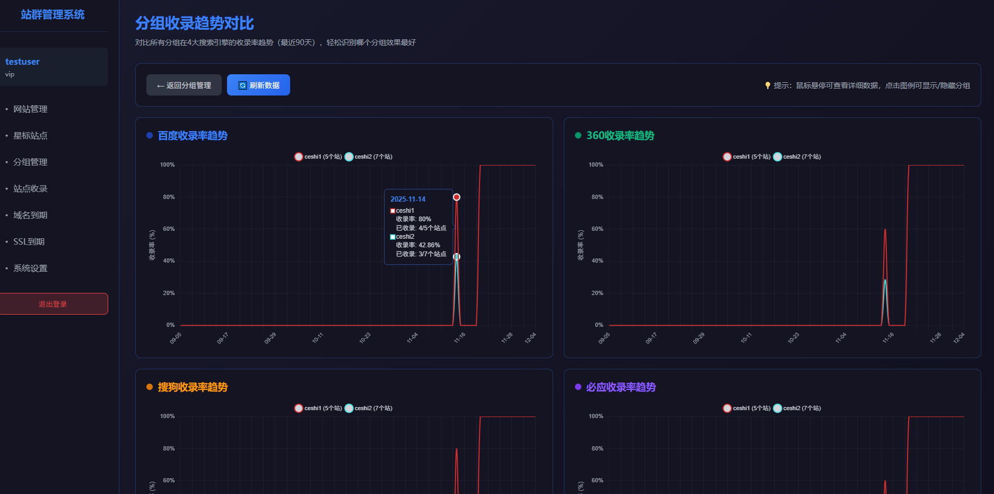Toggle ceshi2 legend in Bing chart
The height and width of the screenshot is (494, 994).
point(797,408)
